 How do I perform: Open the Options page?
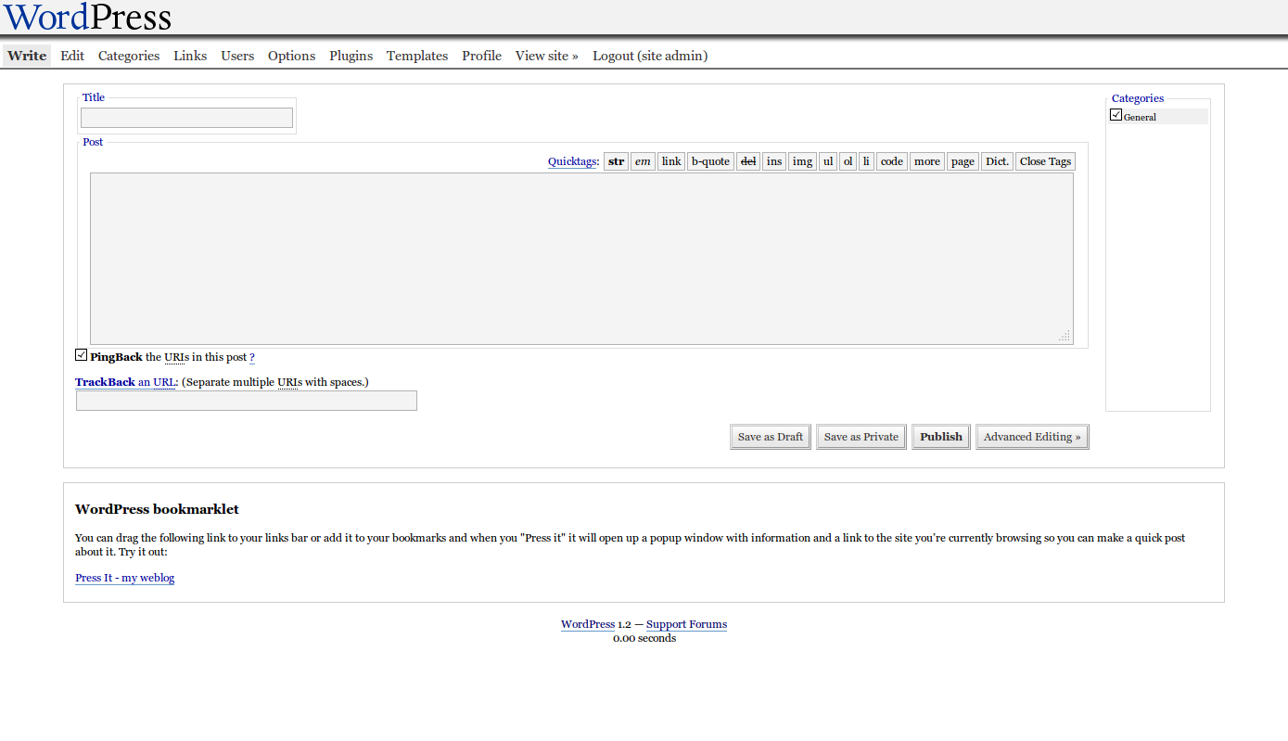click(292, 56)
